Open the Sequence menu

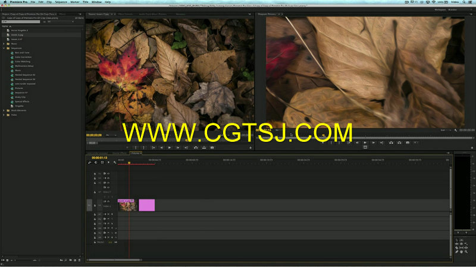click(61, 2)
